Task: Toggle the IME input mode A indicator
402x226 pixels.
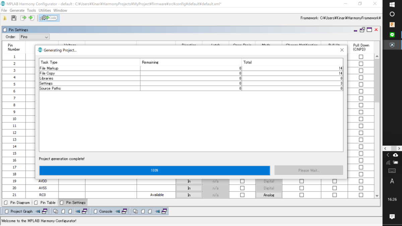Action: click(392, 181)
